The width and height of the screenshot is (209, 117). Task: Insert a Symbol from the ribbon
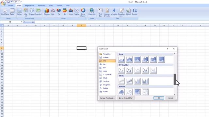click(135, 12)
